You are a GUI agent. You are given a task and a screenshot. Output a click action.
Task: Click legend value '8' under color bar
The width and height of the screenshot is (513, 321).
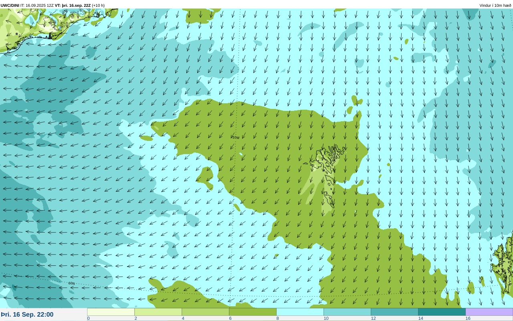(x=278, y=319)
